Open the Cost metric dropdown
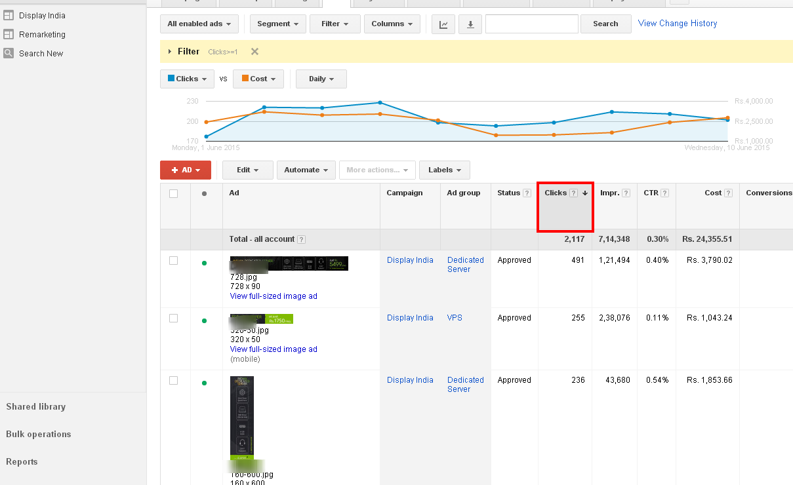This screenshot has width=793, height=485. click(x=258, y=79)
